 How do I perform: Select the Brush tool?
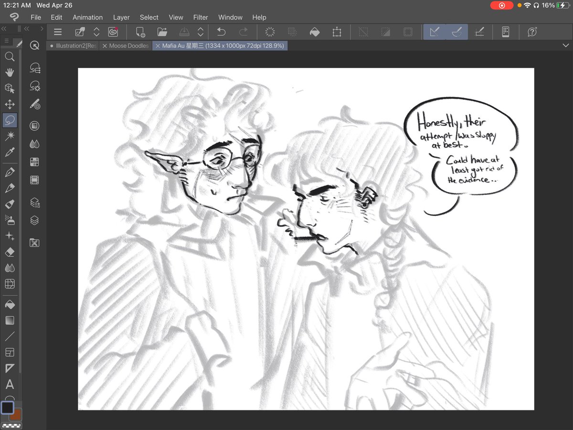10,204
